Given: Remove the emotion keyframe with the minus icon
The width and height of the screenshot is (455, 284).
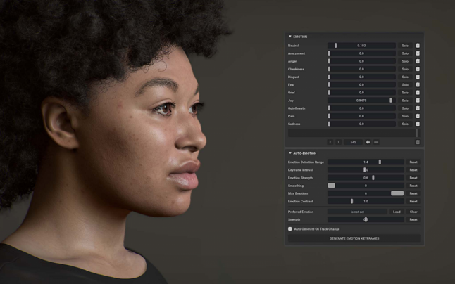Looking at the screenshot, I should pyautogui.click(x=376, y=142).
